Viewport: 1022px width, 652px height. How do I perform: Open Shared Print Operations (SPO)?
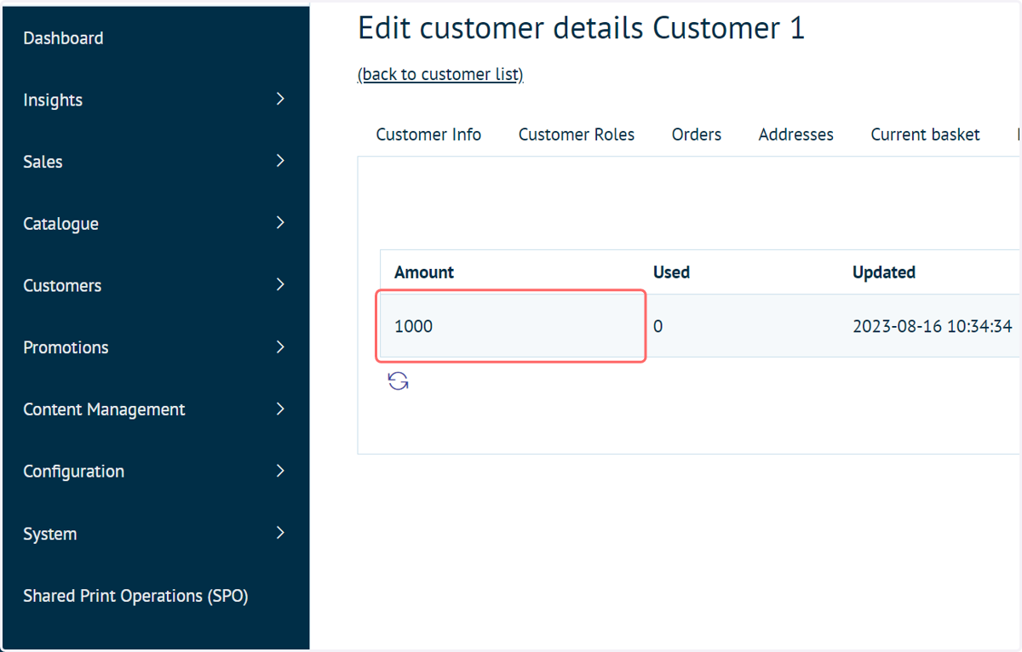click(x=135, y=596)
